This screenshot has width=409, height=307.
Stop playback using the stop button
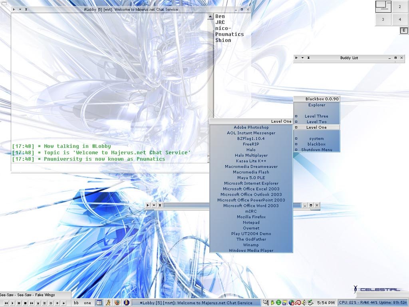click(25, 303)
